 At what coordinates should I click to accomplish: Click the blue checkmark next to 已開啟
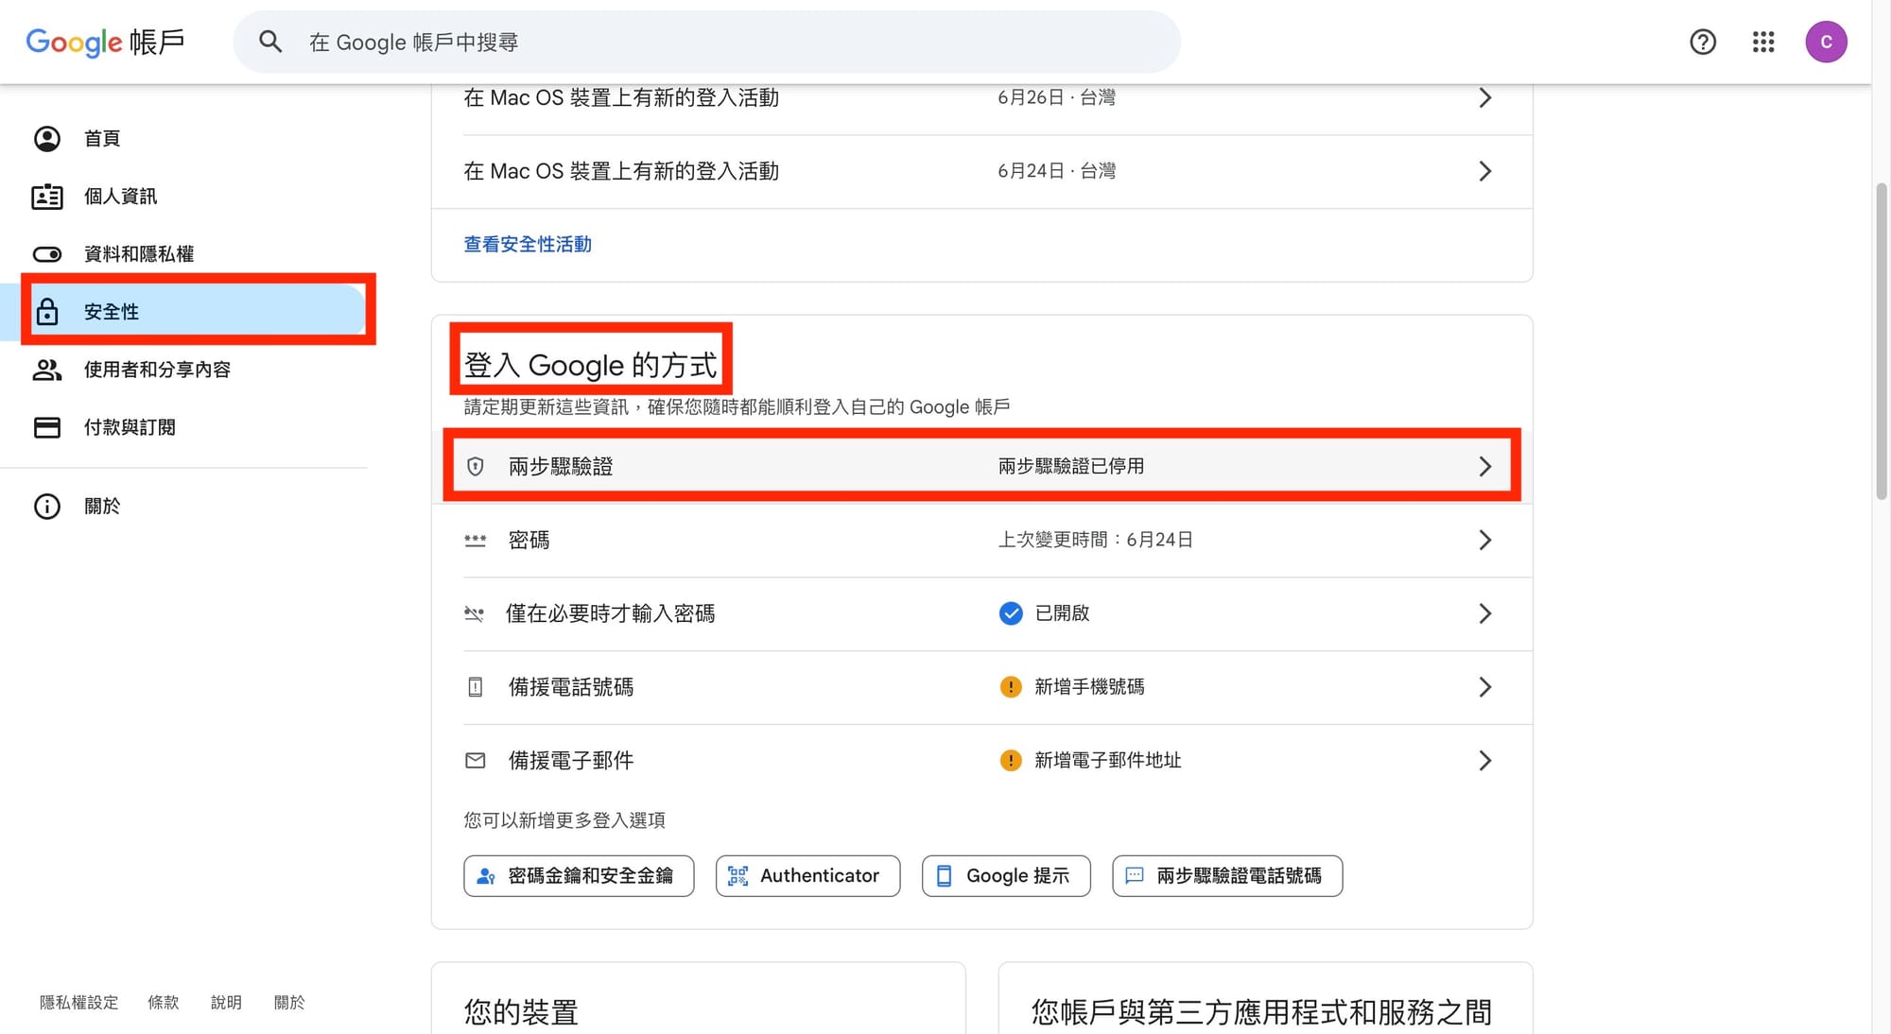1011,613
